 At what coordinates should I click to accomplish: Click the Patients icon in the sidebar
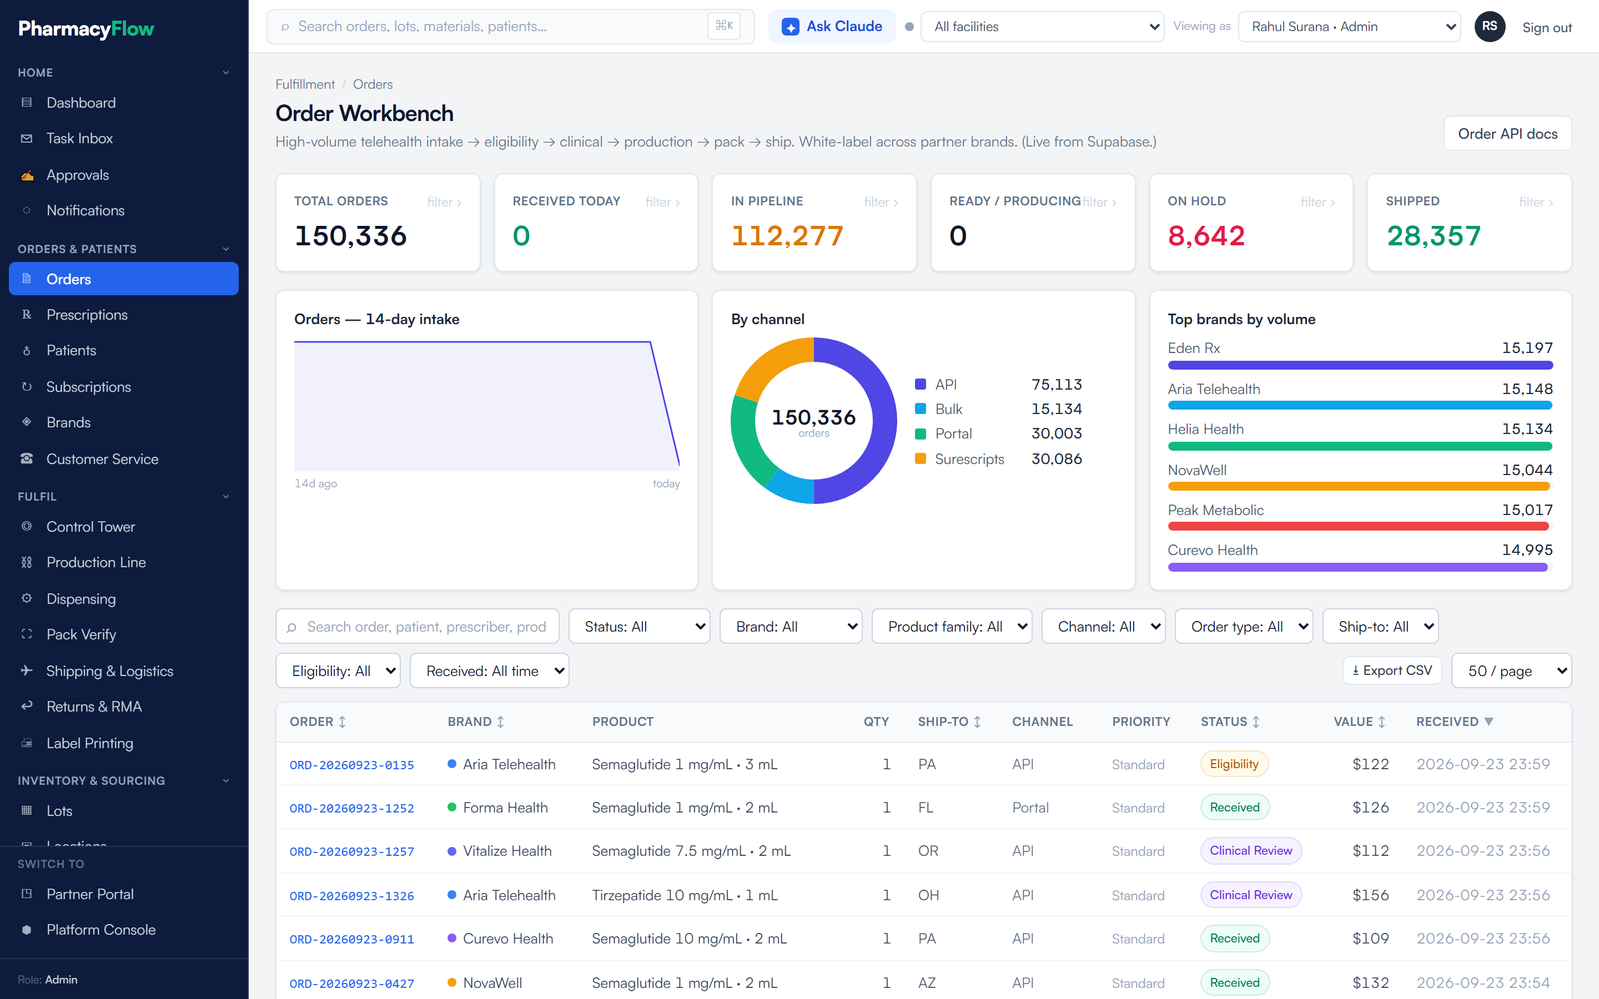(x=27, y=350)
